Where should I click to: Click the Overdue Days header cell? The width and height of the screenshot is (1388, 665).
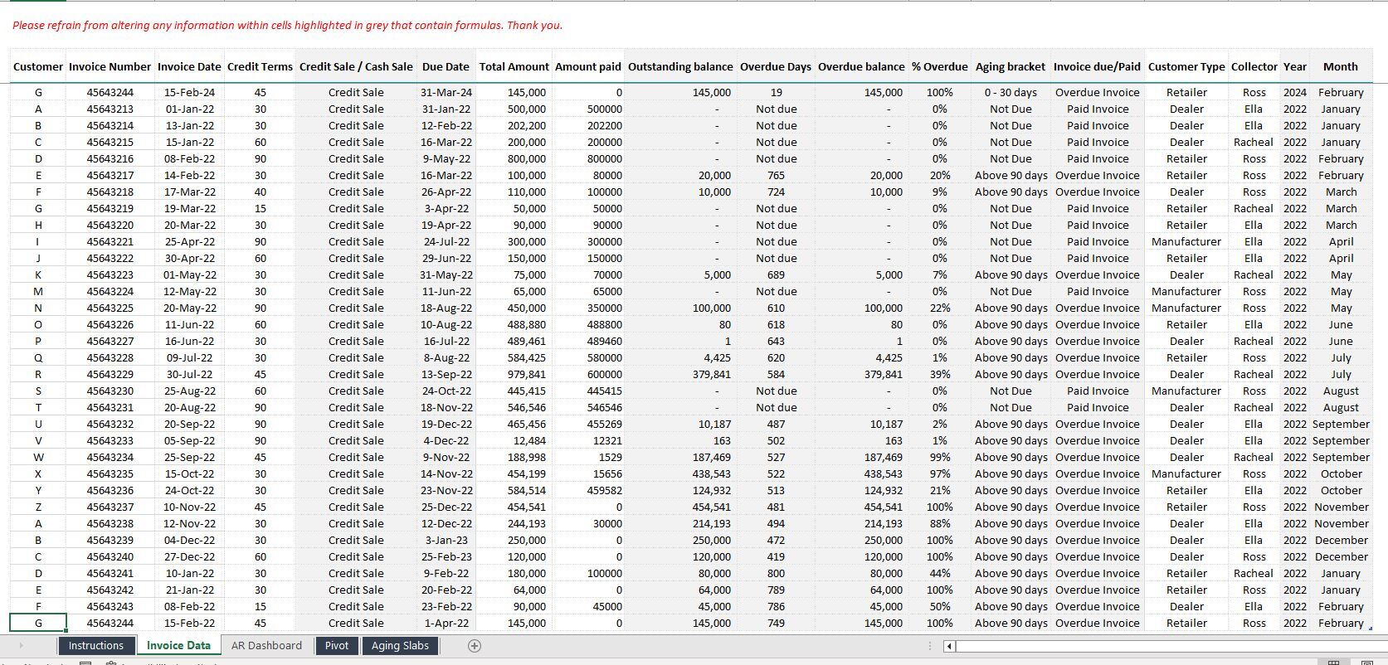[x=776, y=66]
